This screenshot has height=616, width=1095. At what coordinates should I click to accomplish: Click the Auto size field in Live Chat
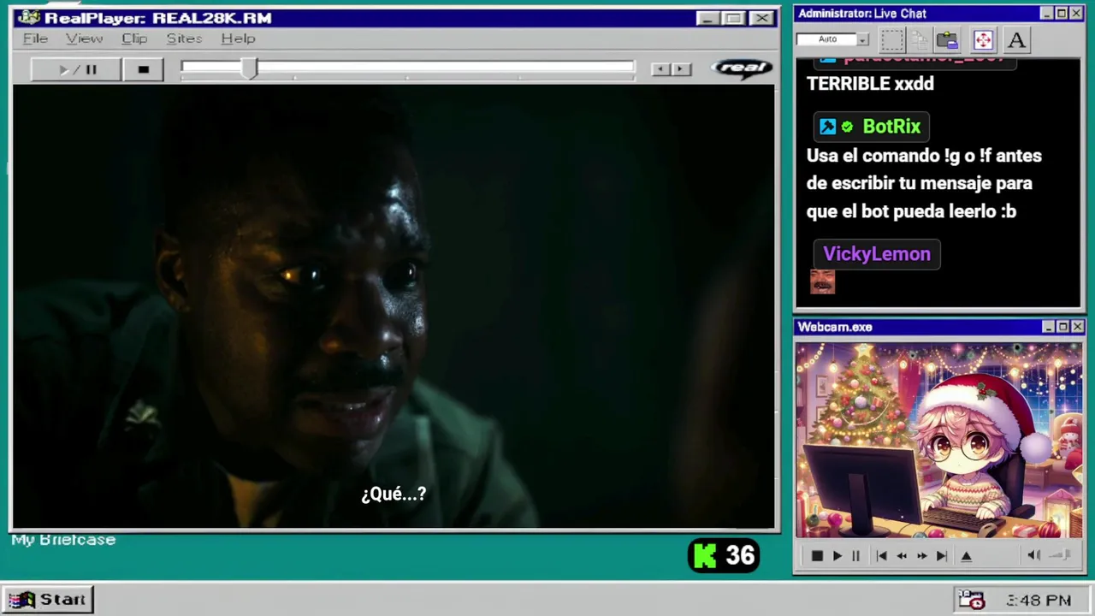[x=826, y=39]
